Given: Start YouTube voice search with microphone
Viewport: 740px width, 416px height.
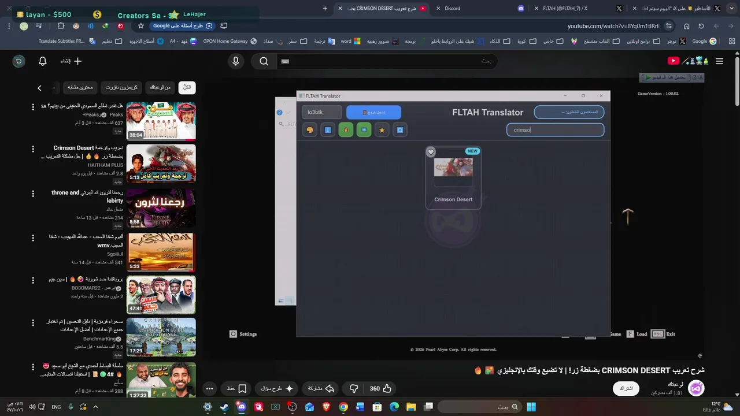Looking at the screenshot, I should click(236, 61).
